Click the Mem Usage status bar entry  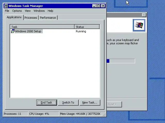click(x=81, y=114)
